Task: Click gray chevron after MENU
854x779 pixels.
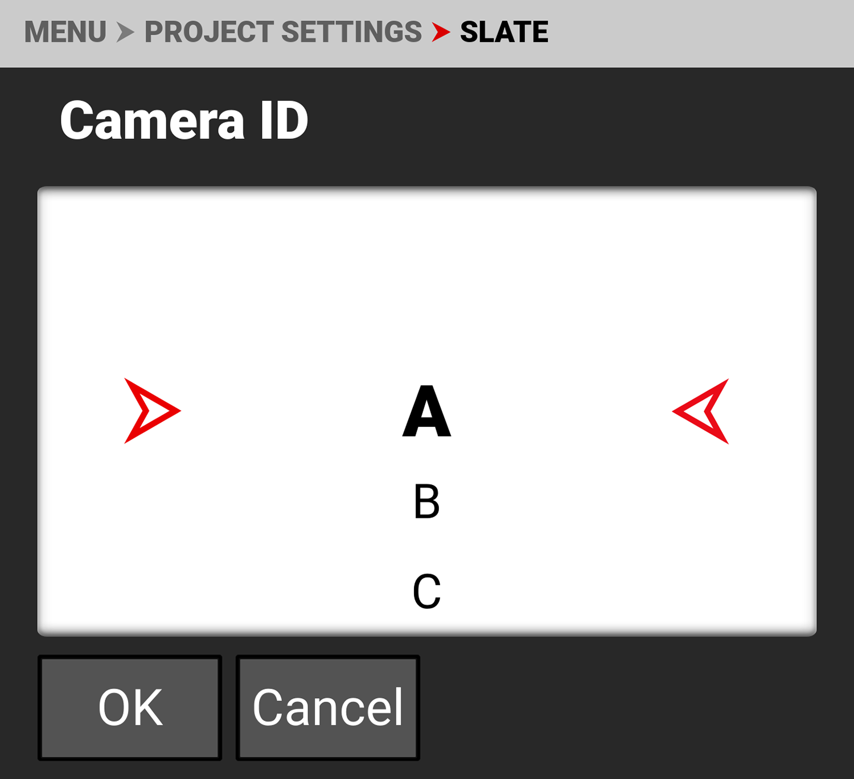Action: coord(125,32)
